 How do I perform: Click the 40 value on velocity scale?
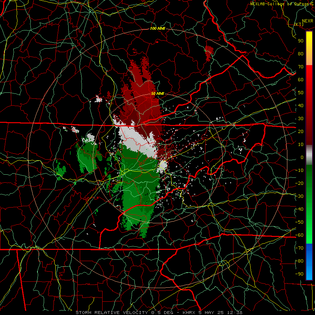pos(301,105)
